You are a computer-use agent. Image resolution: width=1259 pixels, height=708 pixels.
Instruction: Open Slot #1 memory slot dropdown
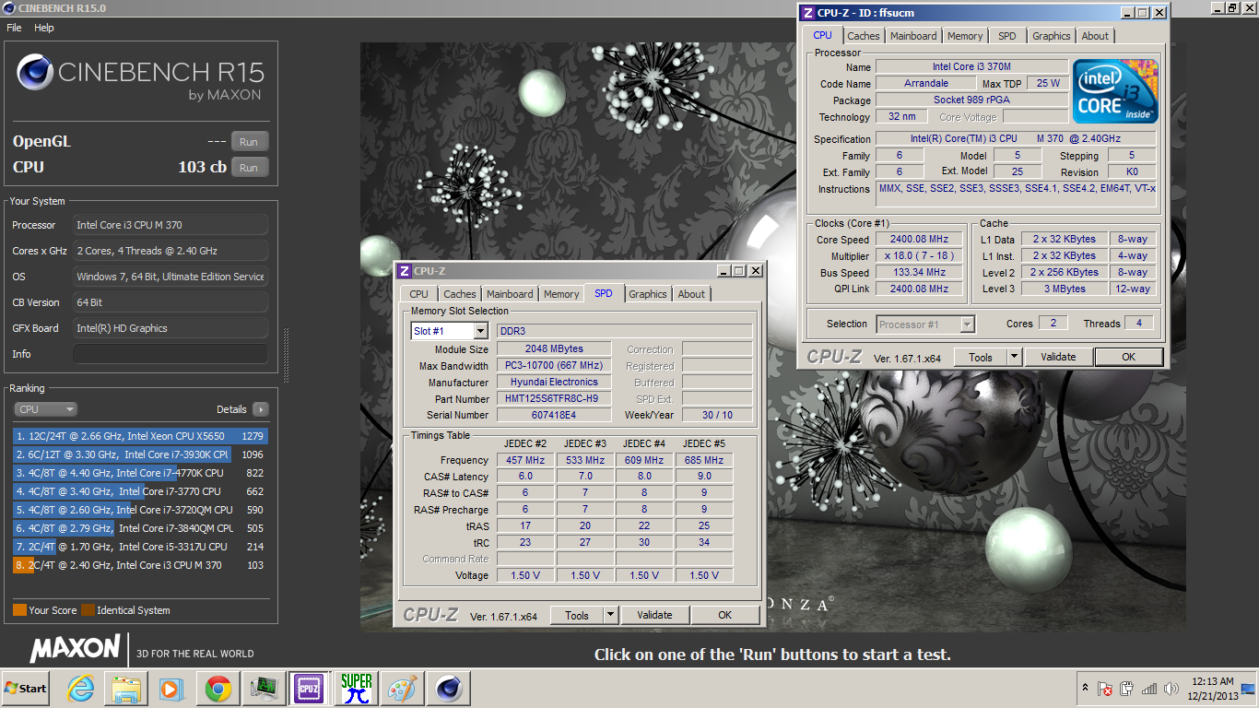(449, 331)
